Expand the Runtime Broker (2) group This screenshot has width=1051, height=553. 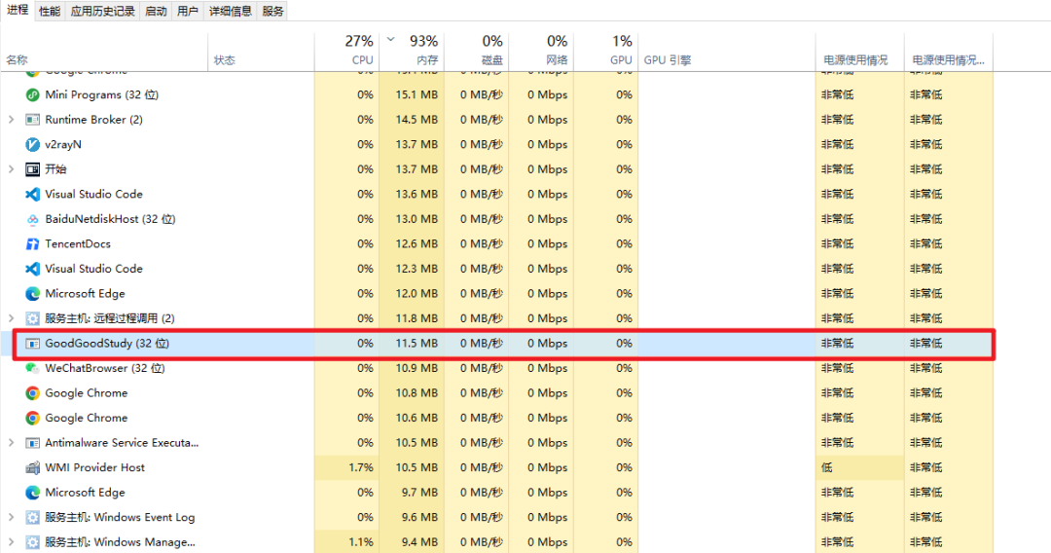(x=11, y=120)
